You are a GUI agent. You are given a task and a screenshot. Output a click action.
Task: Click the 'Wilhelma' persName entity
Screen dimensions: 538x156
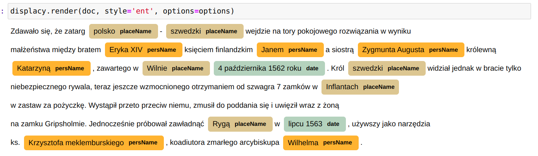tap(321, 142)
